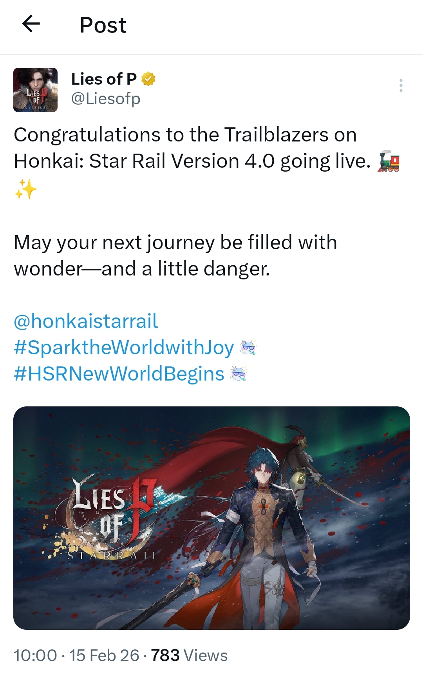Image resolution: width=423 pixels, height=678 pixels.
Task: Click the train emoji in the post
Action: [x=389, y=161]
